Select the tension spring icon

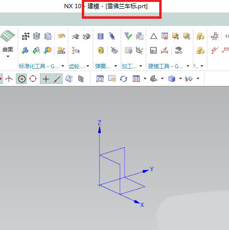coord(112,36)
